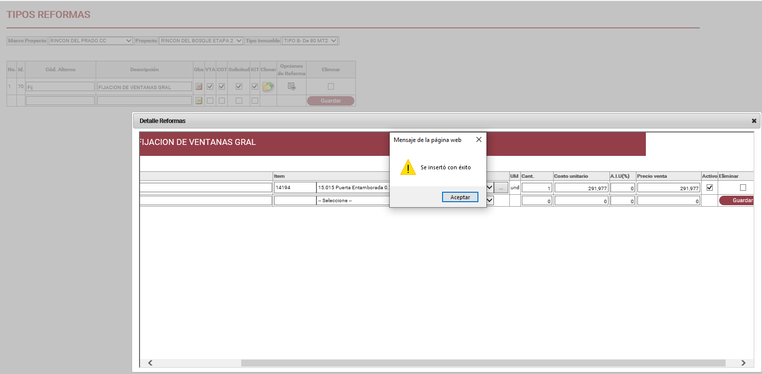The image size is (762, 374).
Task: Click the empty Cód. Alterno field in new row
Action: pyautogui.click(x=60, y=101)
